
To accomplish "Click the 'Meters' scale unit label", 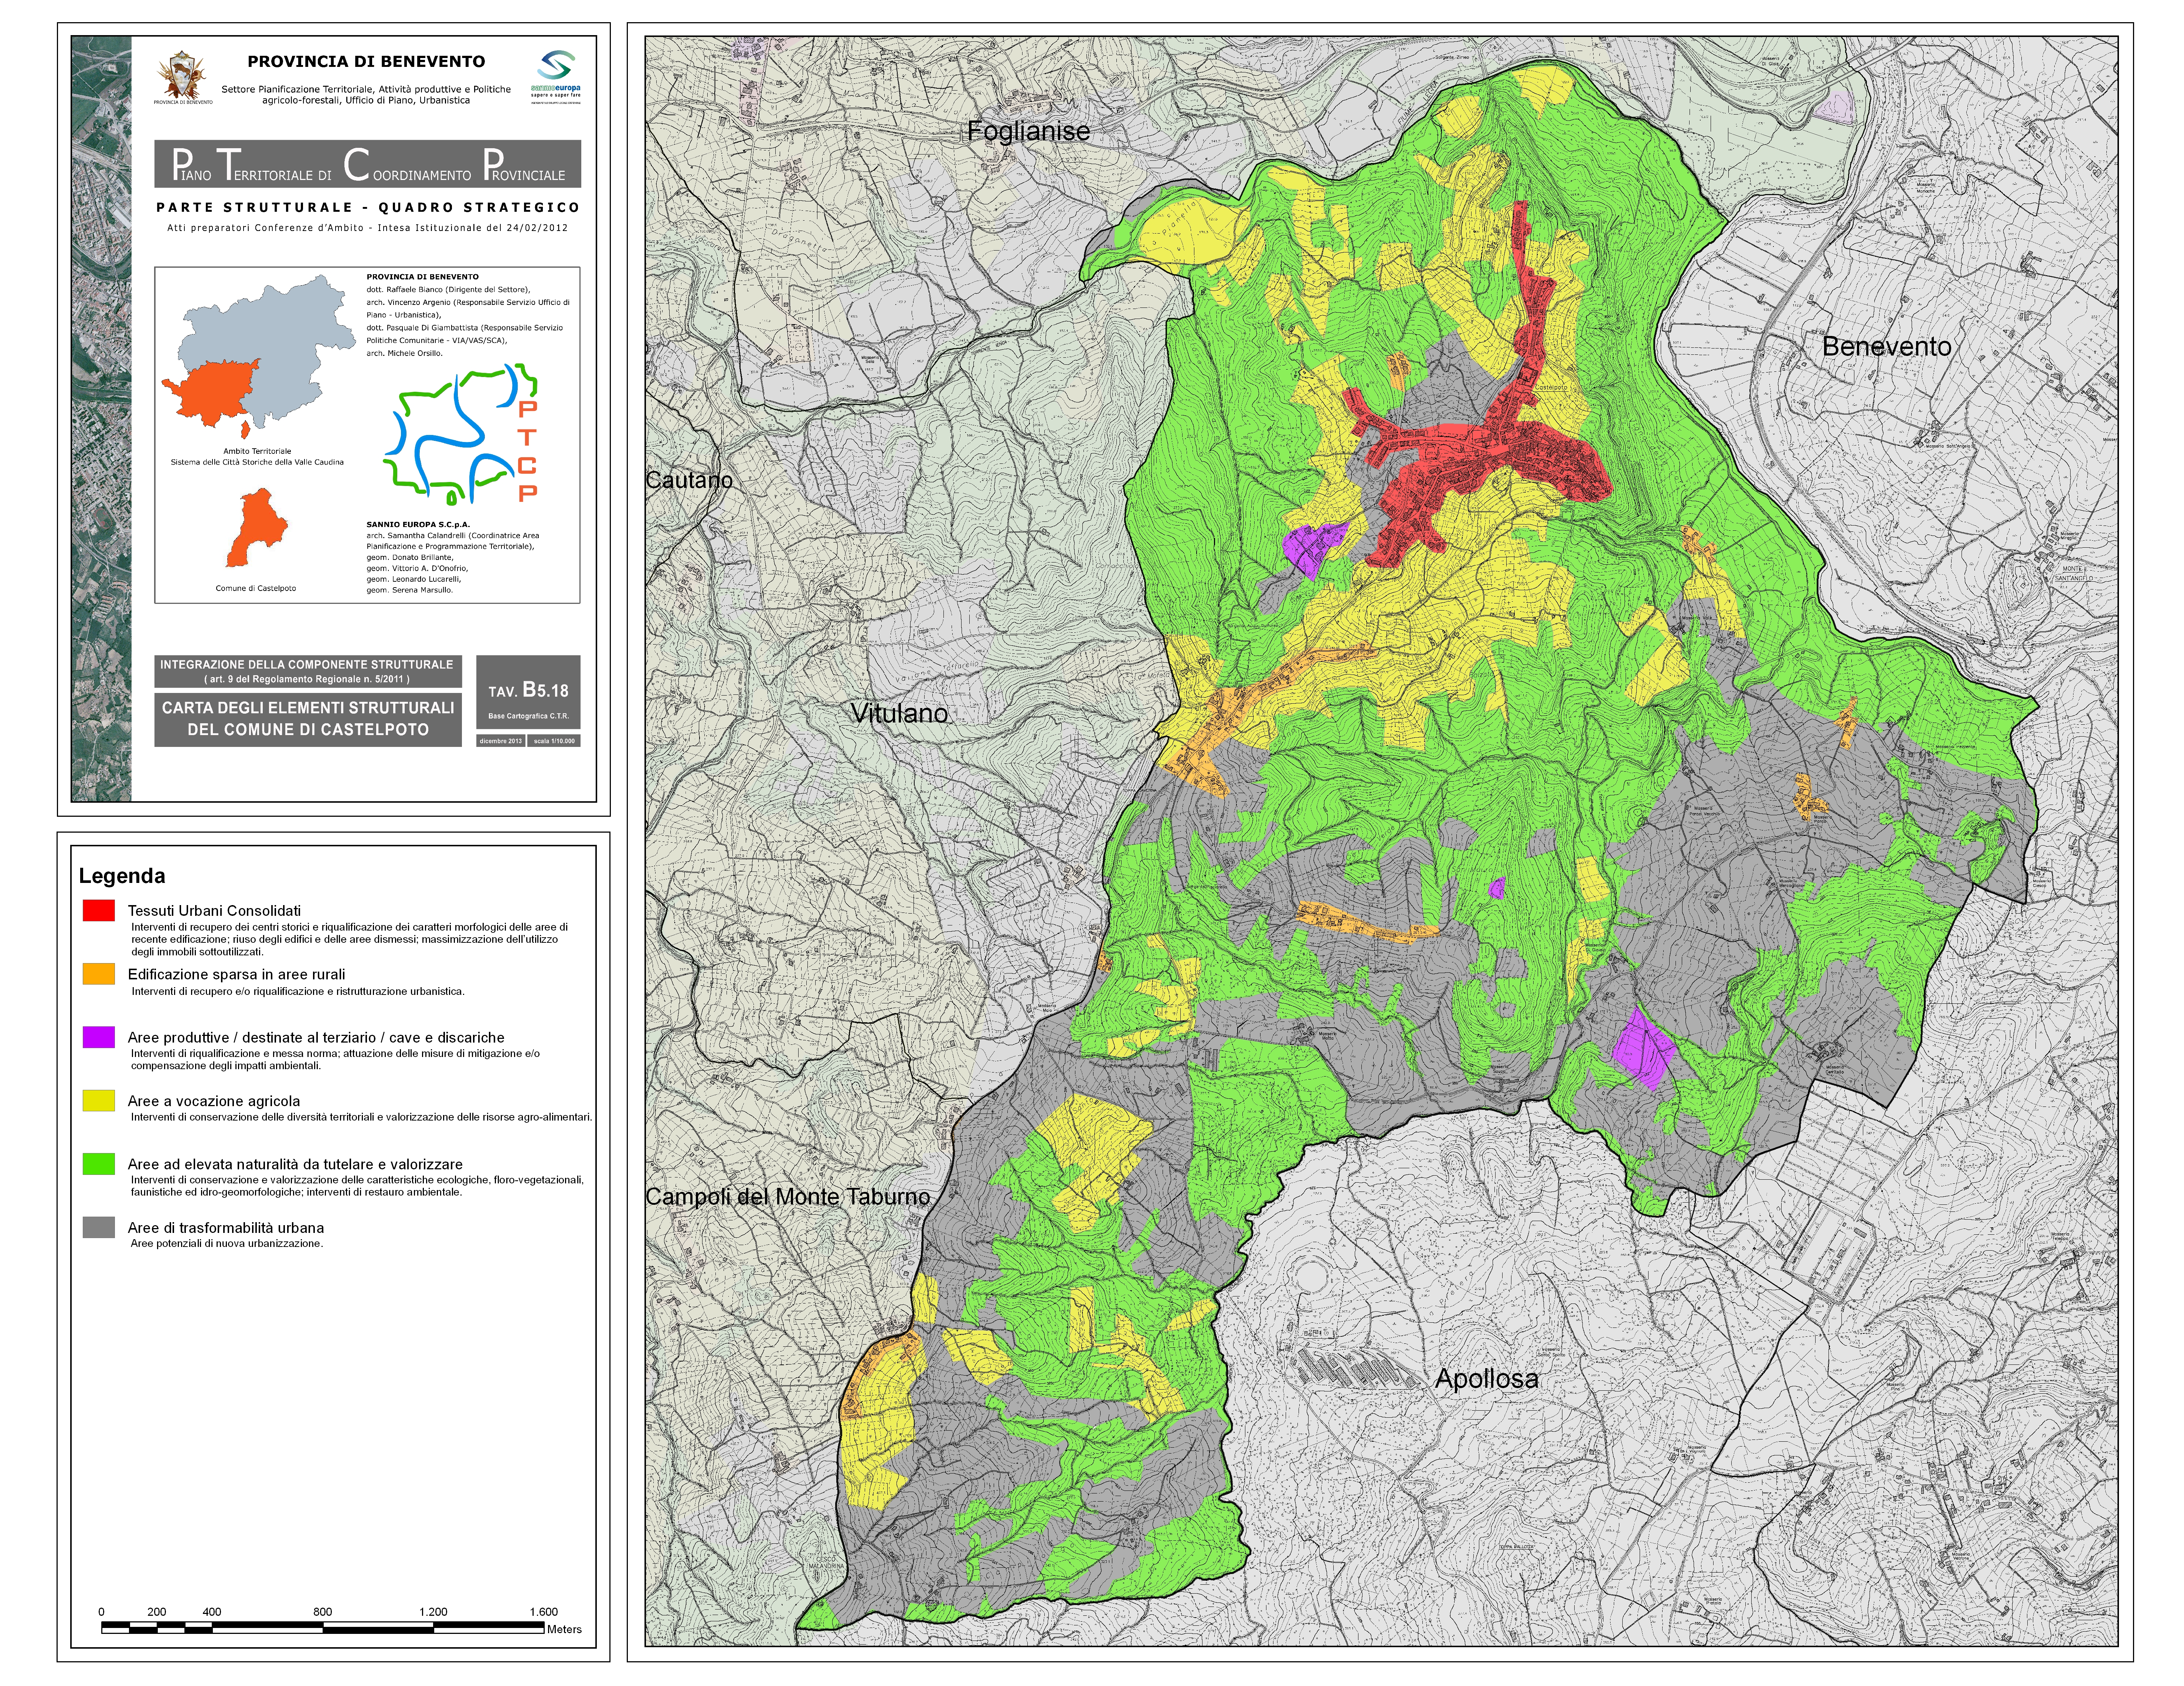I will [564, 1629].
